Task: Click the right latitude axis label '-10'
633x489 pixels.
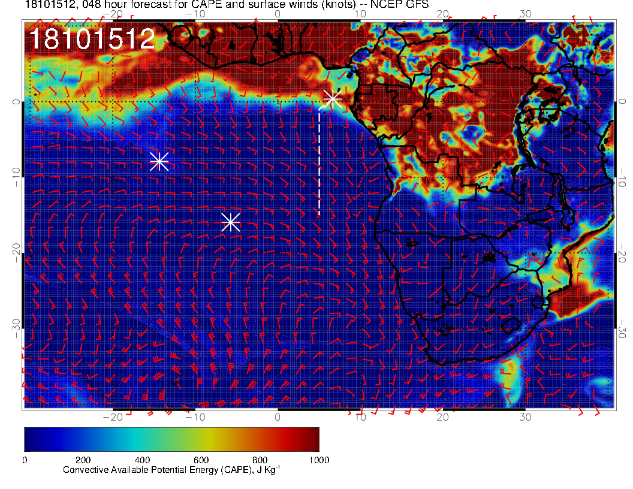Action: pyautogui.click(x=622, y=177)
